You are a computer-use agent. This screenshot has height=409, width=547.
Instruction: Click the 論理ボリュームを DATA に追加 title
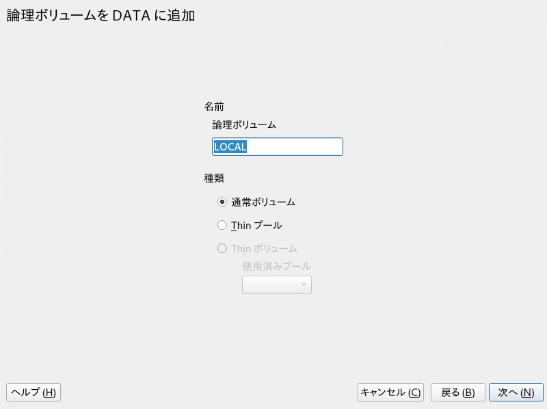click(x=101, y=15)
